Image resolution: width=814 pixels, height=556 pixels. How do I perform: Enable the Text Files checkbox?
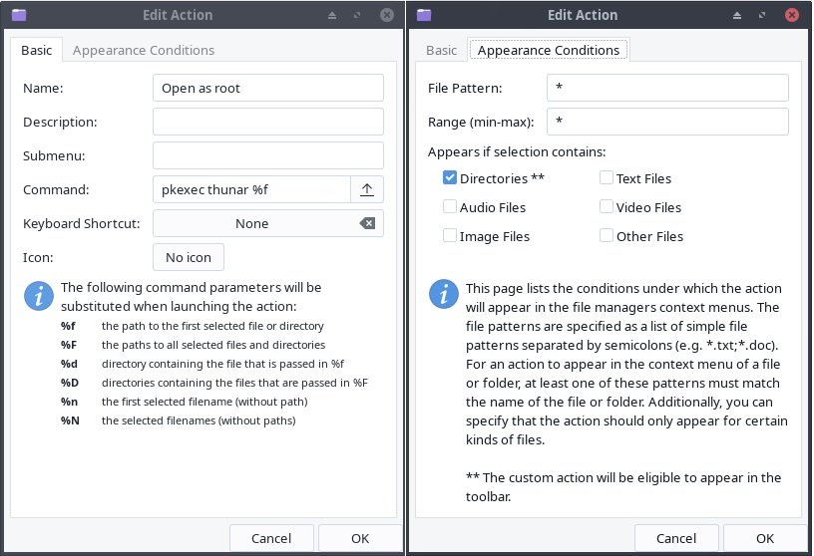[x=607, y=178]
